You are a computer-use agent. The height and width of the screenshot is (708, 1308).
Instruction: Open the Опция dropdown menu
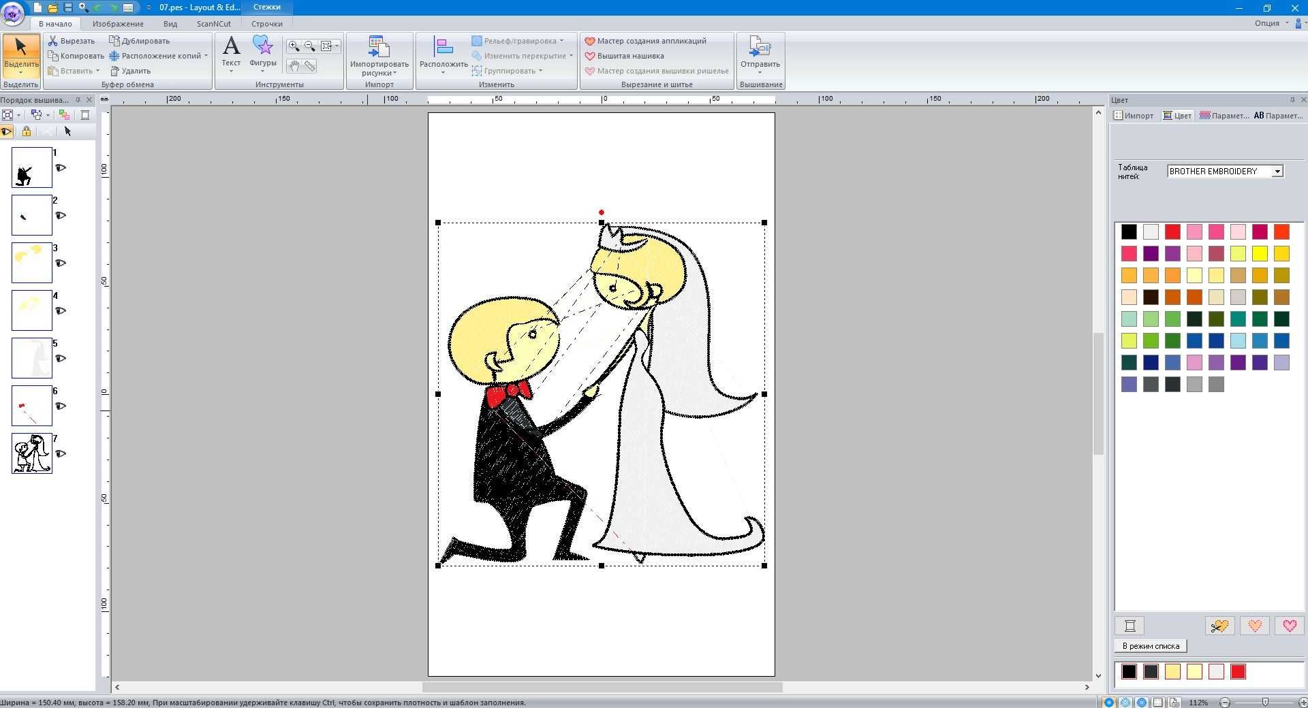point(1272,23)
